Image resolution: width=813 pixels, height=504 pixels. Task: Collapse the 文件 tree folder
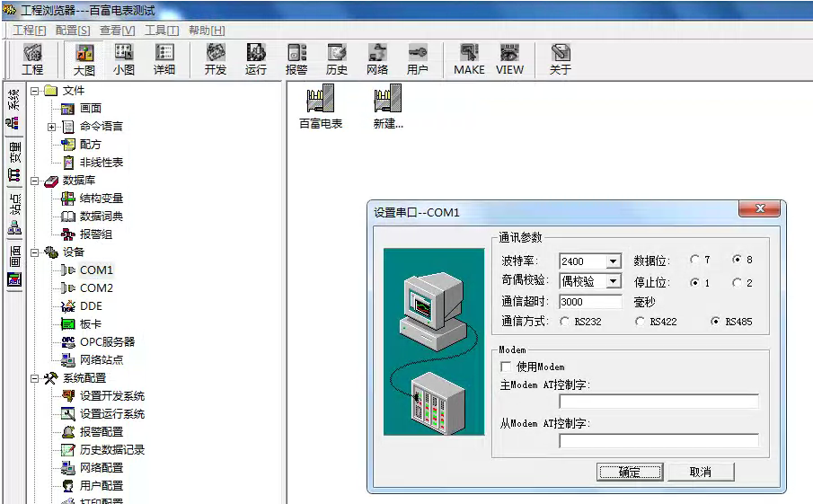[x=34, y=91]
